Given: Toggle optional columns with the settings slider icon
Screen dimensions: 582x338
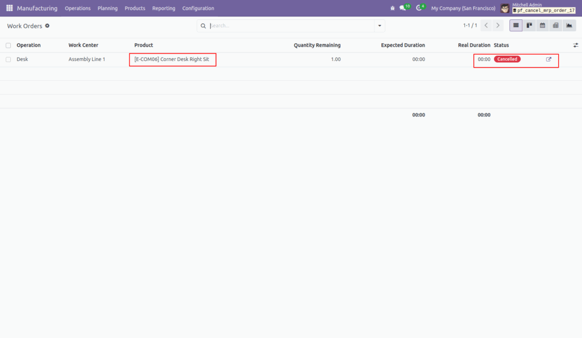Looking at the screenshot, I should pyautogui.click(x=575, y=45).
